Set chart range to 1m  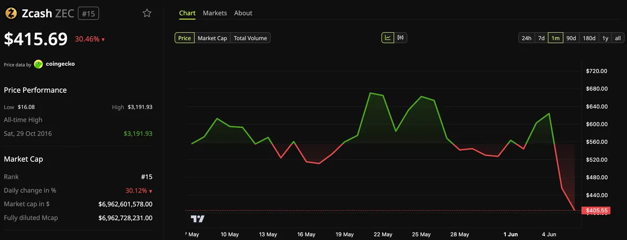pyautogui.click(x=555, y=38)
